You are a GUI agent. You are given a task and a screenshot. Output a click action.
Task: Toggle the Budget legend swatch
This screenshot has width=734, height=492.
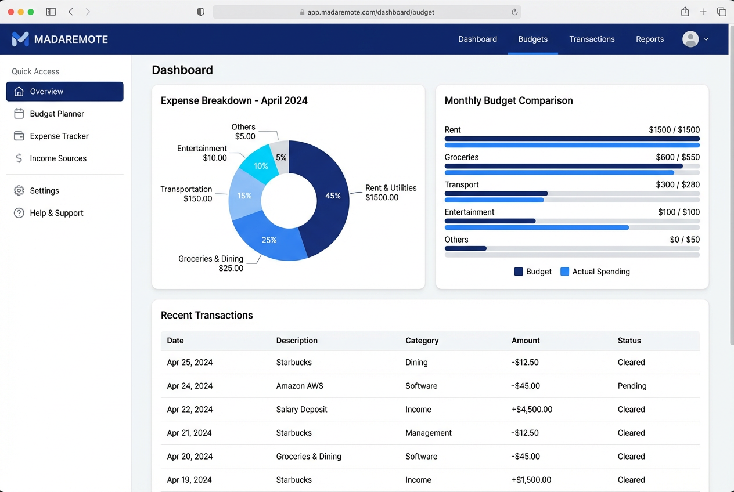(519, 271)
